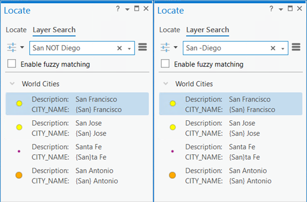Click yellow San Jose marker in left pane
Screen dimensions: 307x202
[19, 127]
